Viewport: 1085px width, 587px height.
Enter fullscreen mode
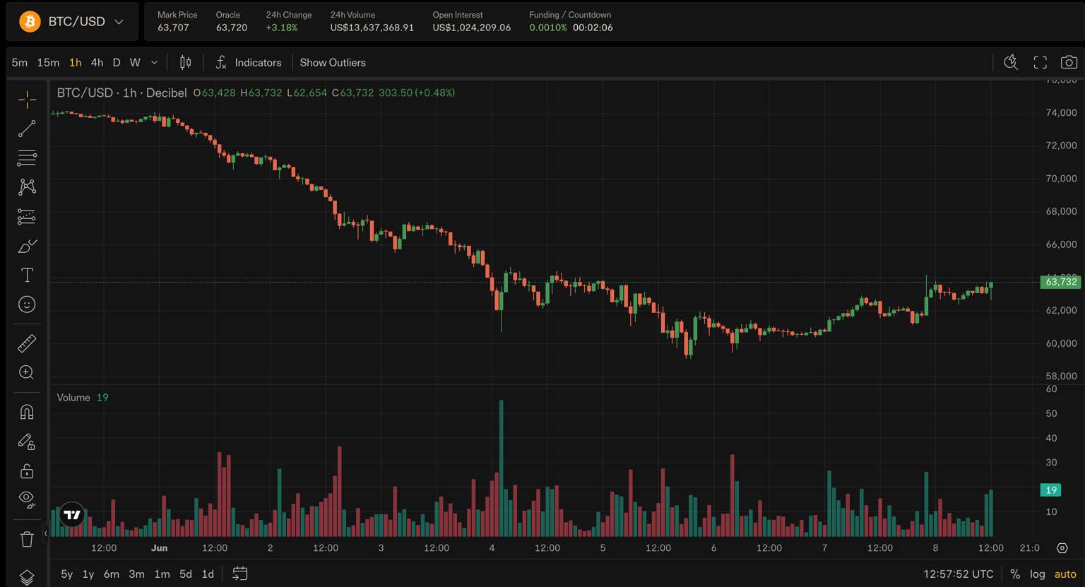point(1040,62)
